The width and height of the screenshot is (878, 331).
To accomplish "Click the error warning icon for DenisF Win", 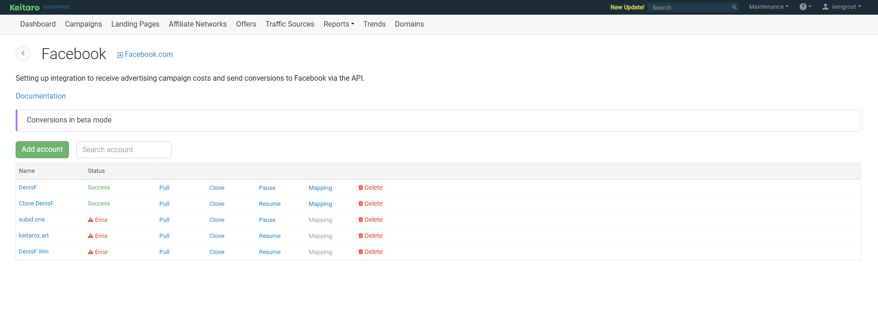I will (91, 252).
